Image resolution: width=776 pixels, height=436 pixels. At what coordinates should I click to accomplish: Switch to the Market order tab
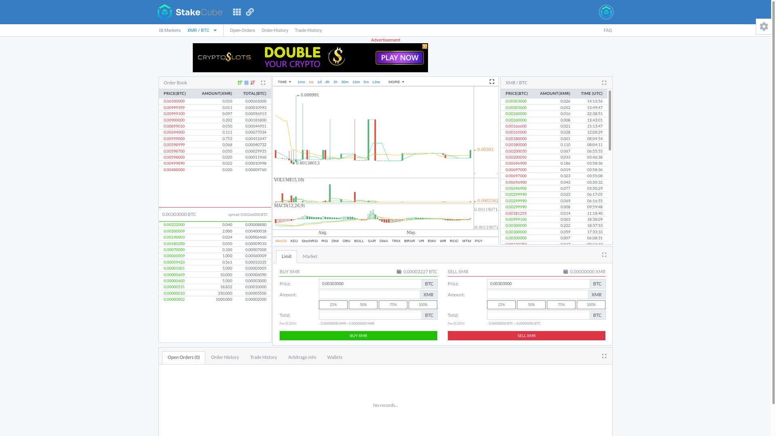coord(310,256)
